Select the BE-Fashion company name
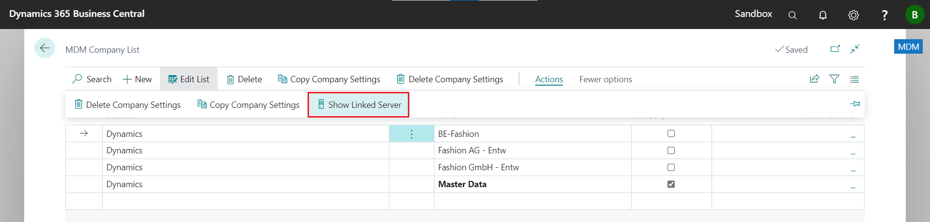This screenshot has height=222, width=930. (458, 134)
